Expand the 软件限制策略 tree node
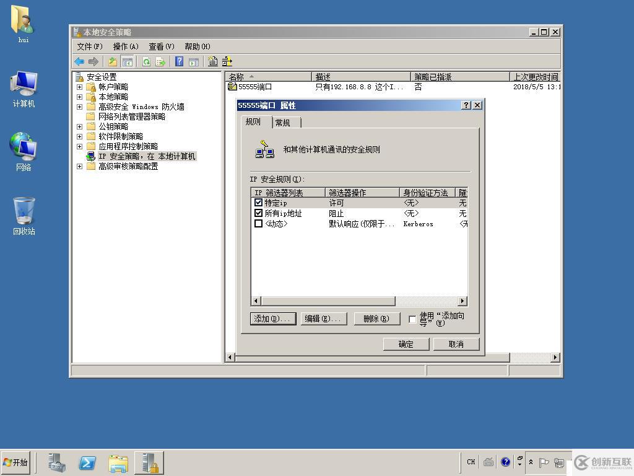 80,136
